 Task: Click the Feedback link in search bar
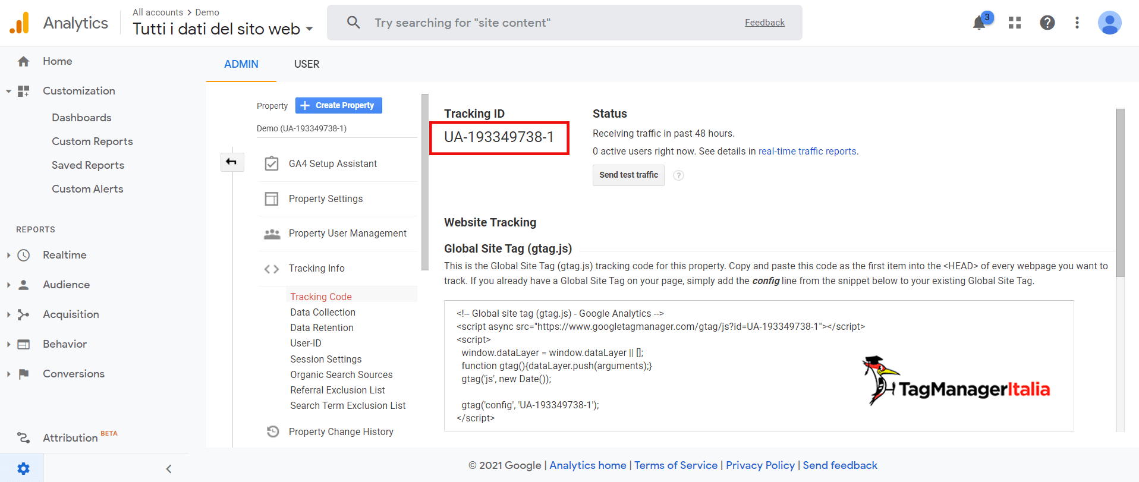(x=764, y=23)
